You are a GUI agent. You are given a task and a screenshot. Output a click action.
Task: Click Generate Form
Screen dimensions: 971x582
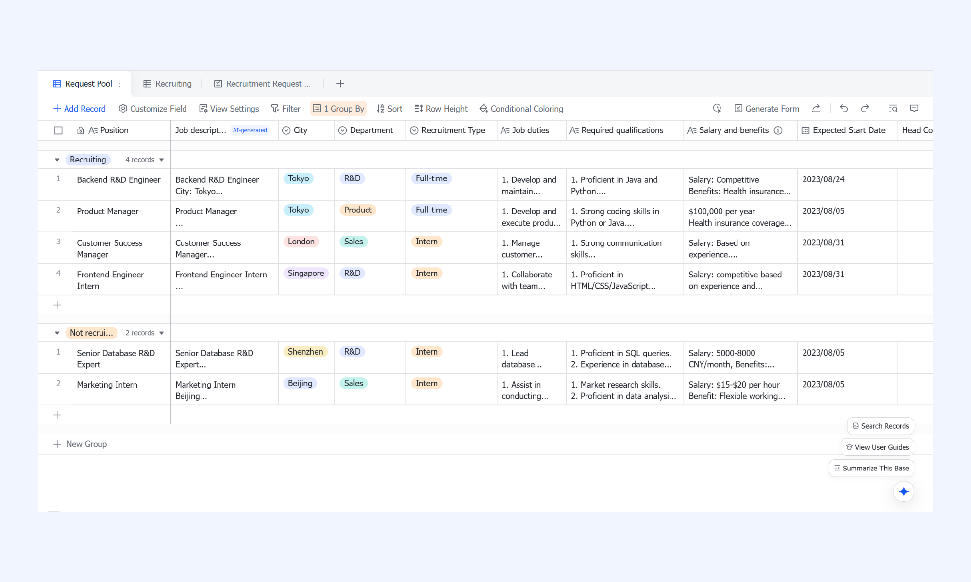point(767,109)
